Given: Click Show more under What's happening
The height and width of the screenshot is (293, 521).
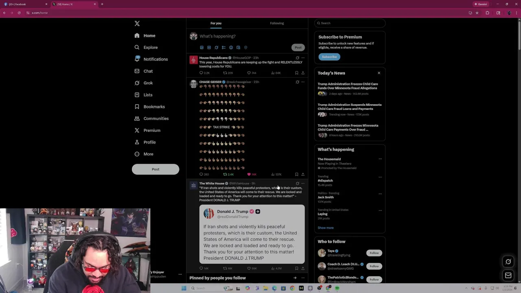Looking at the screenshot, I should pyautogui.click(x=326, y=228).
